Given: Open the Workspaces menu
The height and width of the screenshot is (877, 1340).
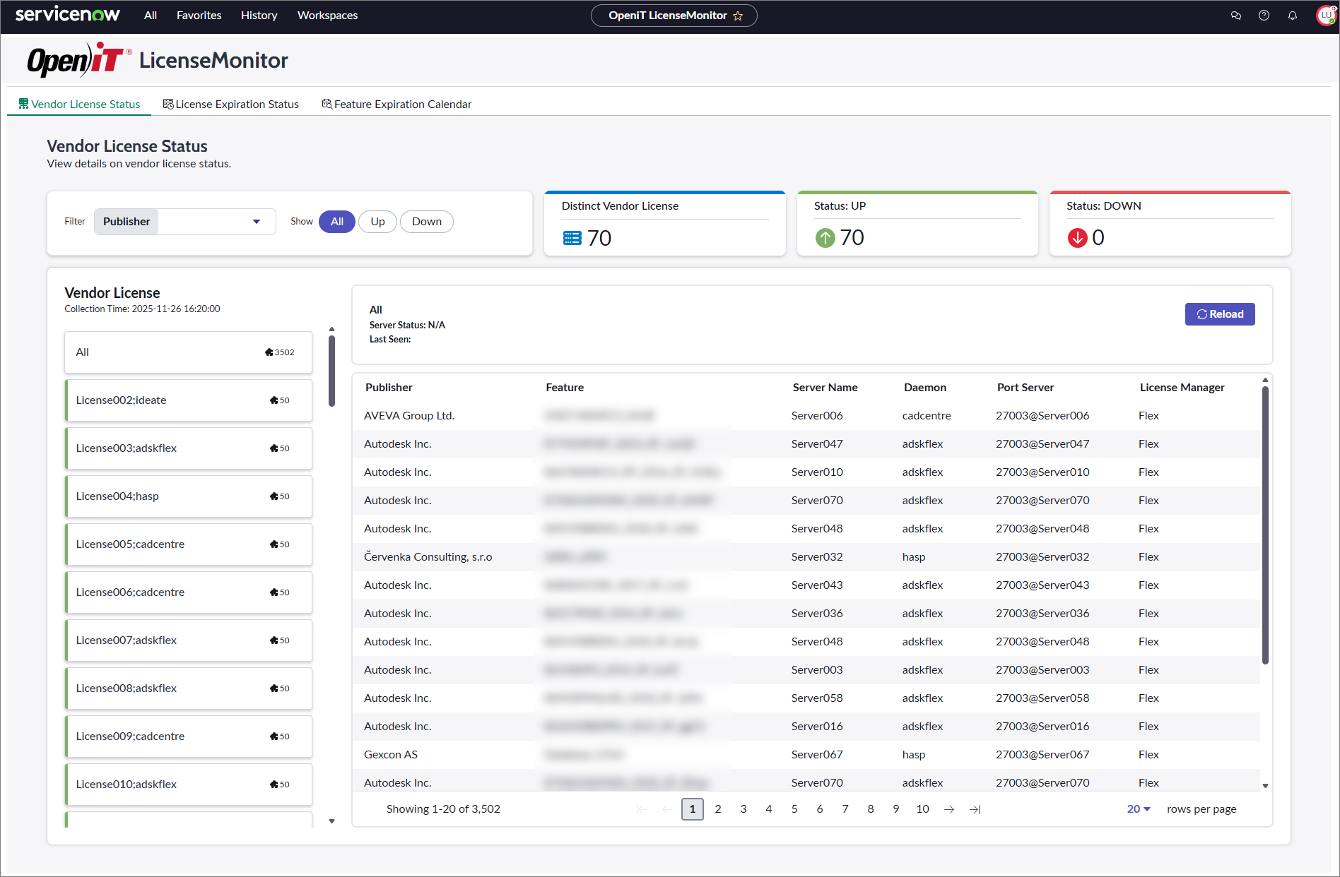Looking at the screenshot, I should point(328,16).
